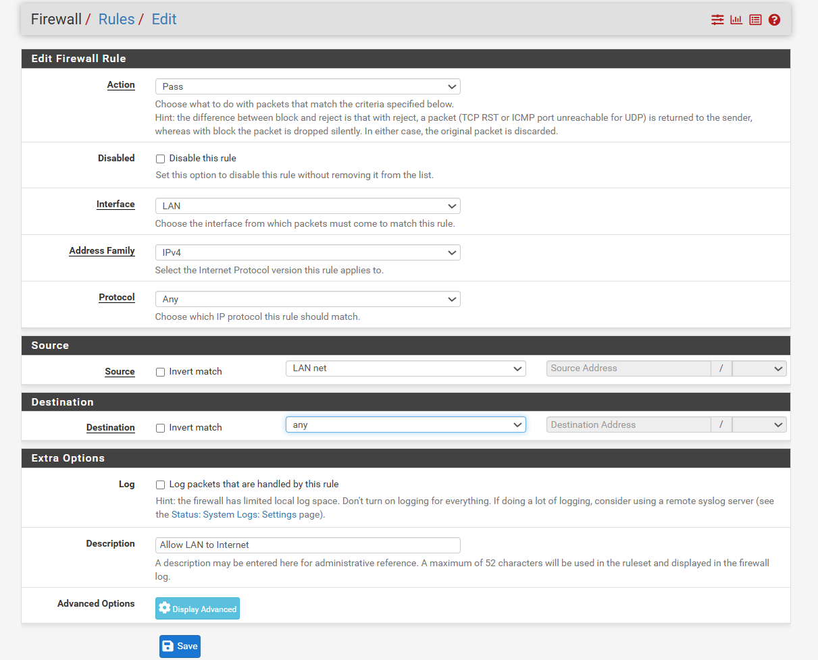
Task: Click the Edit breadcrumb link
Action: coord(164,19)
